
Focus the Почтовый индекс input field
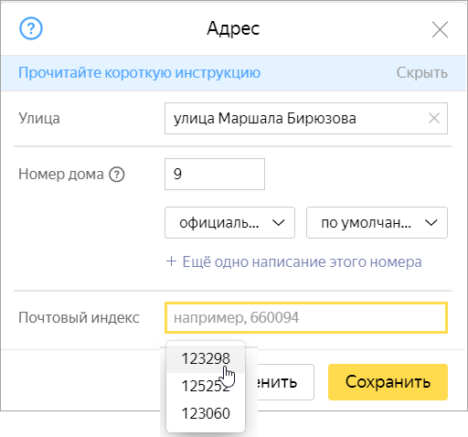306,317
